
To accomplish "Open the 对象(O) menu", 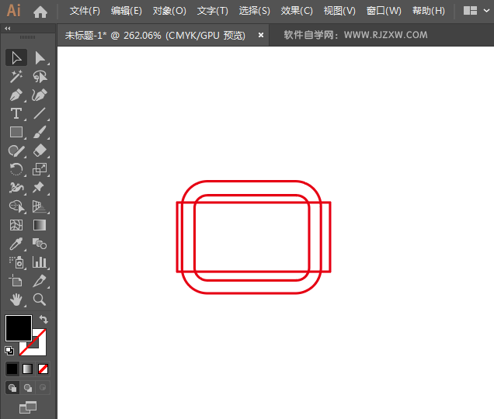I will [x=169, y=11].
